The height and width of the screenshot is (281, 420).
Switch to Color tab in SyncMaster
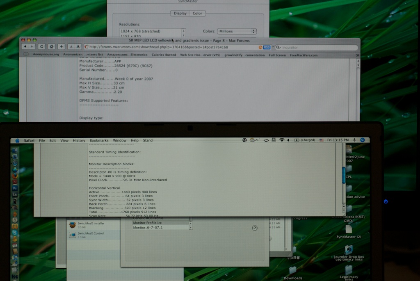click(197, 13)
